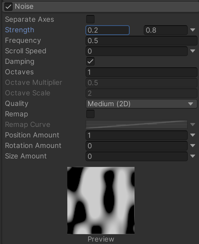
Task: Click the Remap Curve property label
Action: [x=28, y=124]
